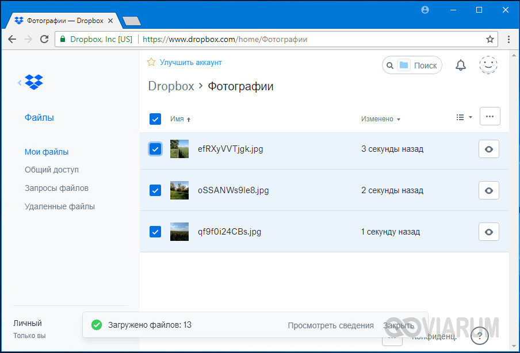Reload the page in browser toolbar
This screenshot has height=353, width=520.
[x=44, y=39]
